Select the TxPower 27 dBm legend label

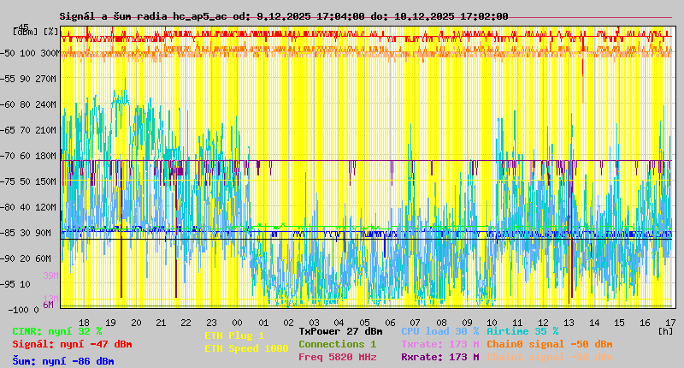pyautogui.click(x=340, y=330)
